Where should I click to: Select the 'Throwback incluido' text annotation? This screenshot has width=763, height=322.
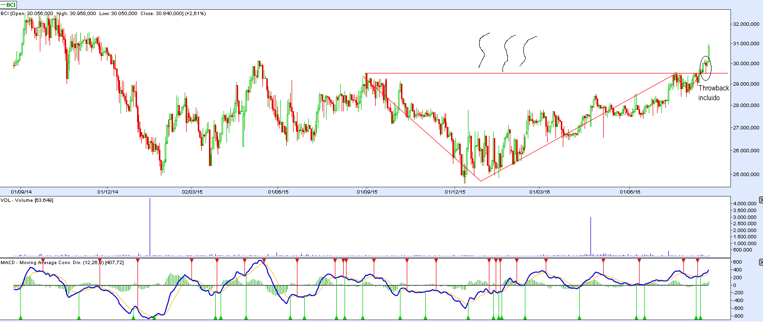click(x=713, y=93)
